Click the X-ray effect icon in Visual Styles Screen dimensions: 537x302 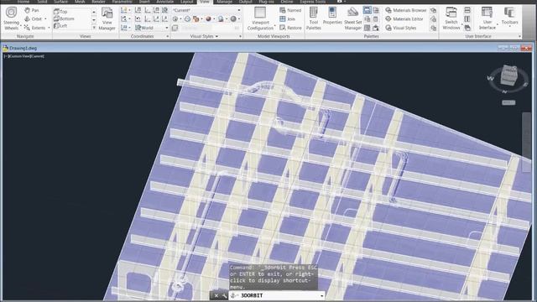(175, 28)
